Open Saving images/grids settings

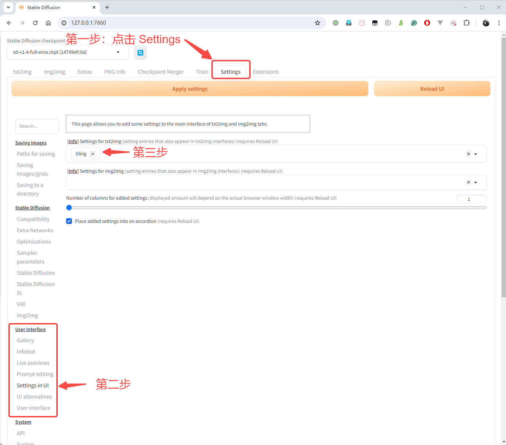click(32, 170)
